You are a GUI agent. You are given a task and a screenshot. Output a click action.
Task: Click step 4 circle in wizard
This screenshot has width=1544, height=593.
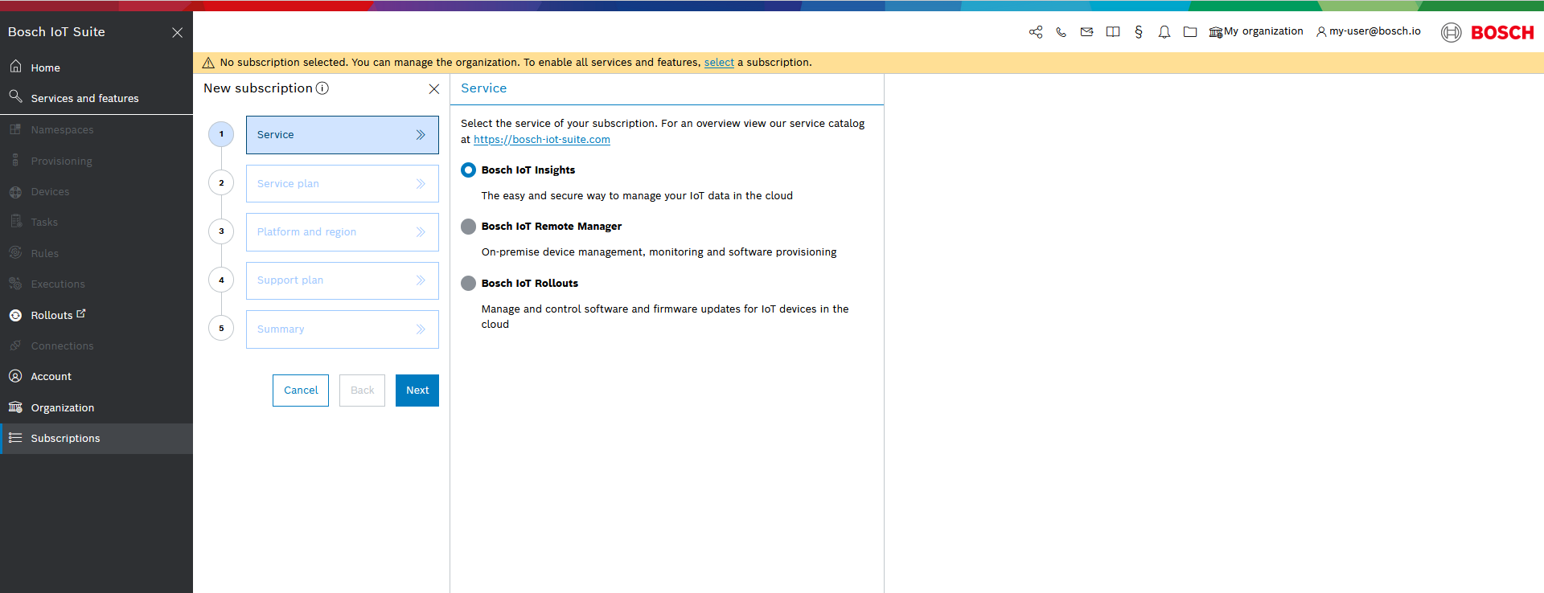(x=221, y=280)
